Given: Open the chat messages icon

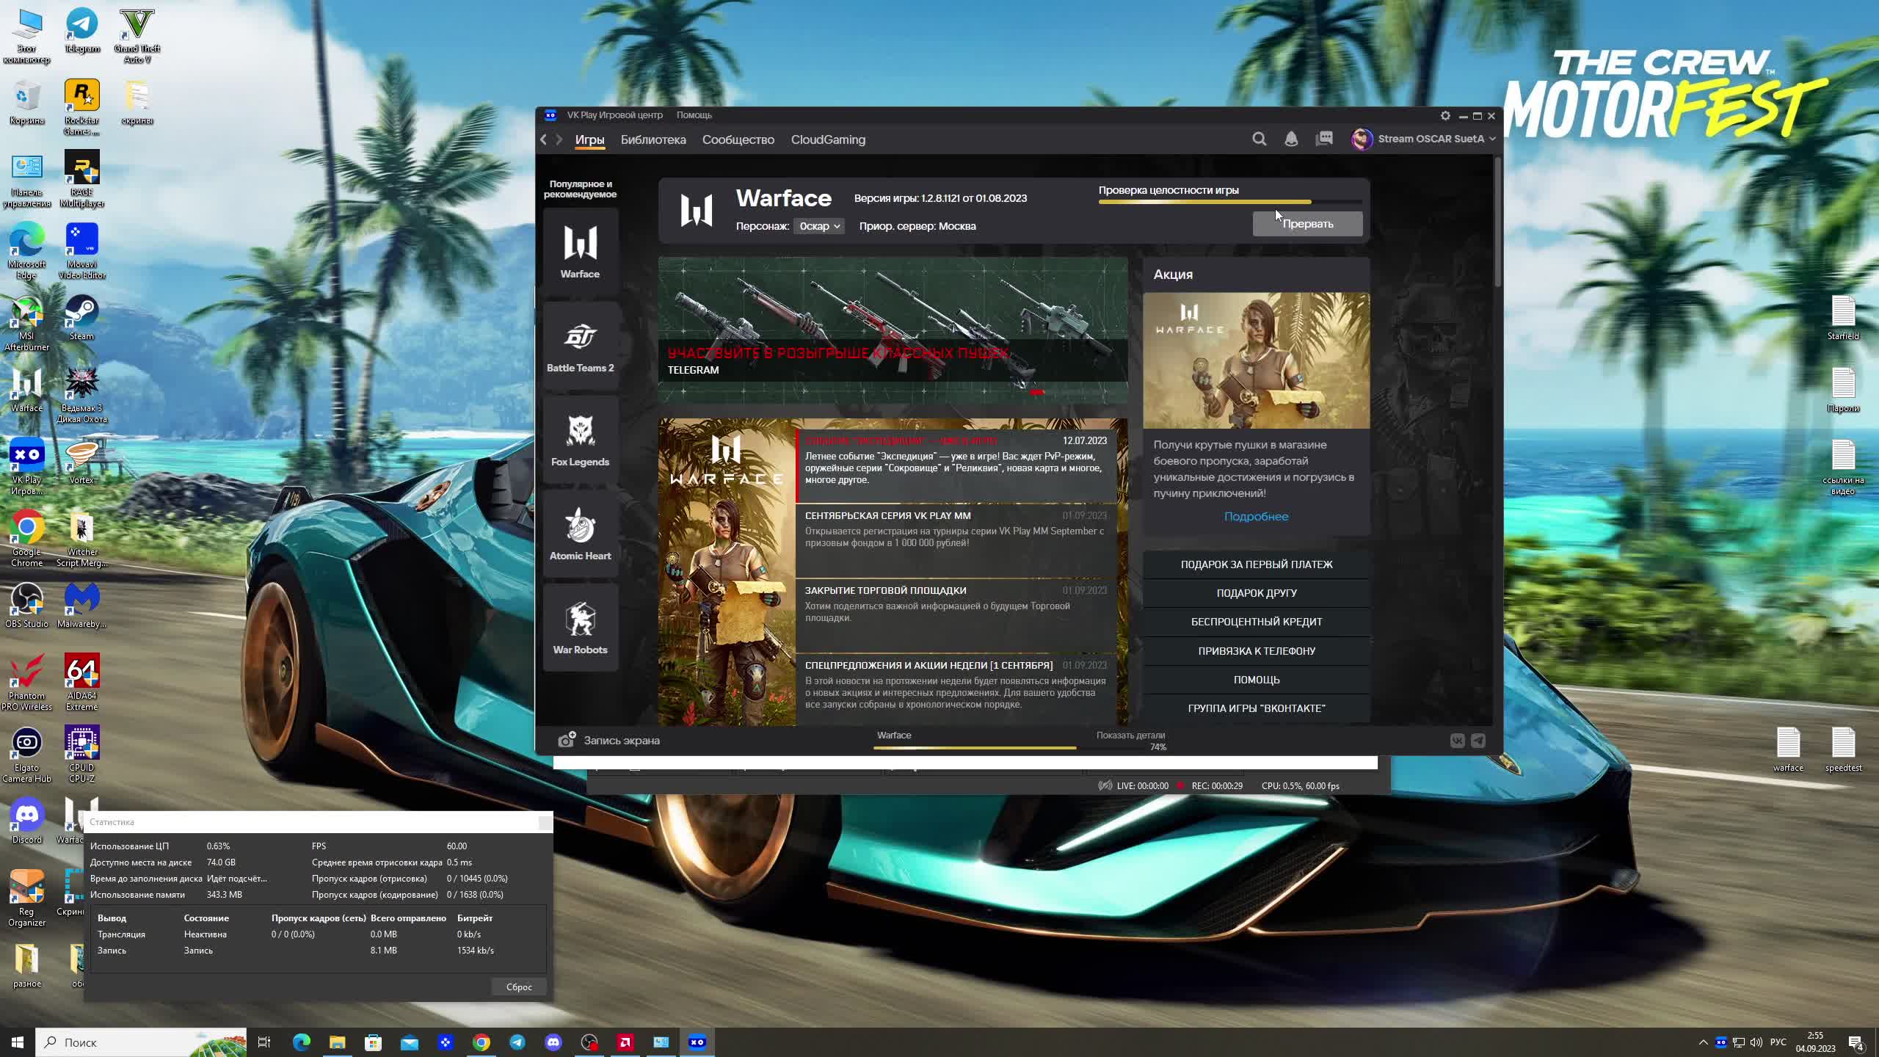Looking at the screenshot, I should pyautogui.click(x=1324, y=139).
